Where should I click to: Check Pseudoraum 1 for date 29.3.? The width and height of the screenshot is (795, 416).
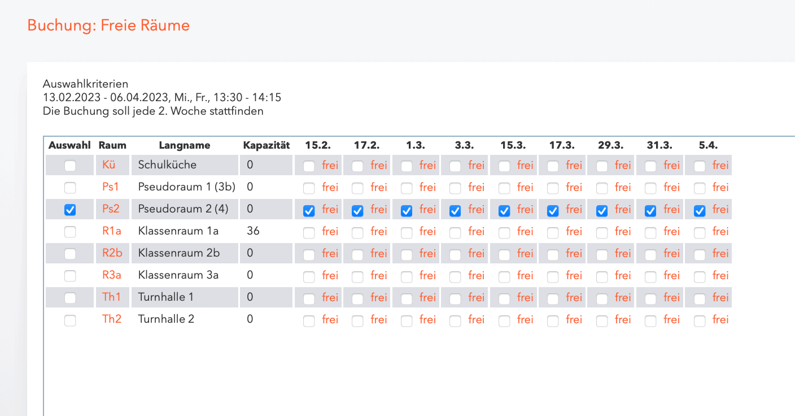602,188
